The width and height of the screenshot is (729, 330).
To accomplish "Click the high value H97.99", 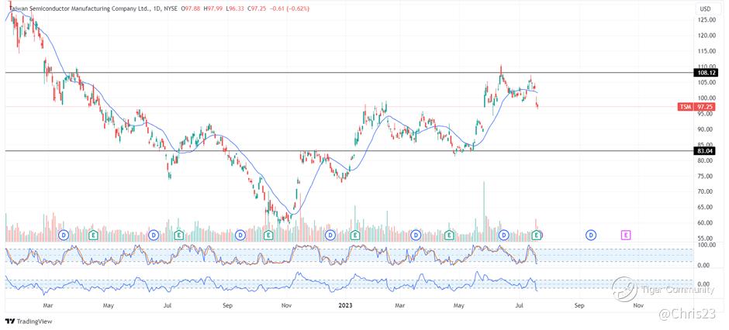I will [x=212, y=9].
